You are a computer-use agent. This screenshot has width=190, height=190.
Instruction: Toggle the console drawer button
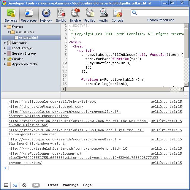tap(15, 185)
